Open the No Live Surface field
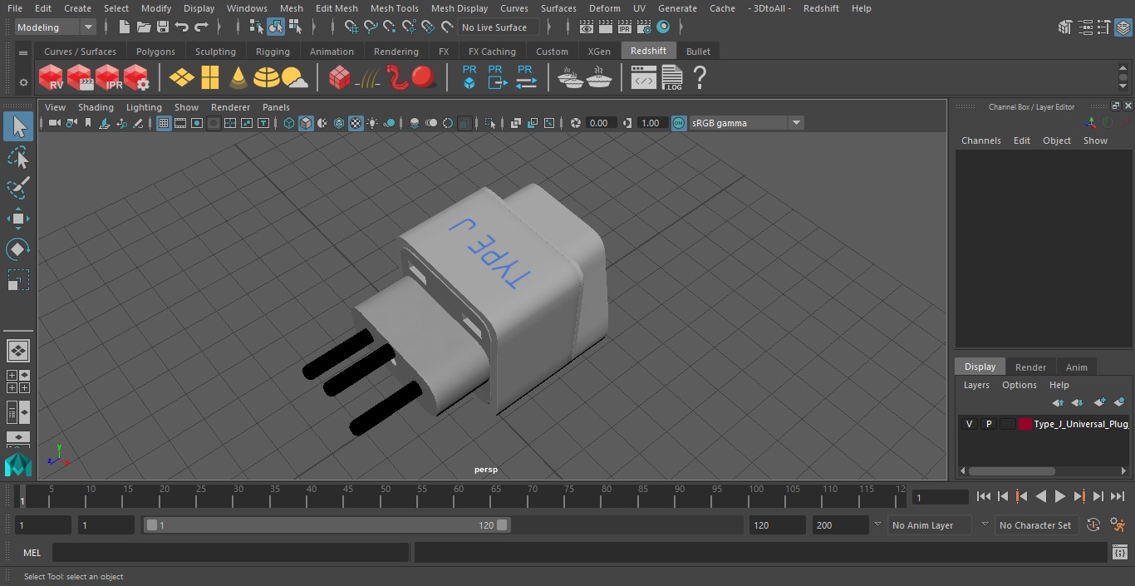This screenshot has width=1135, height=586. tap(499, 27)
